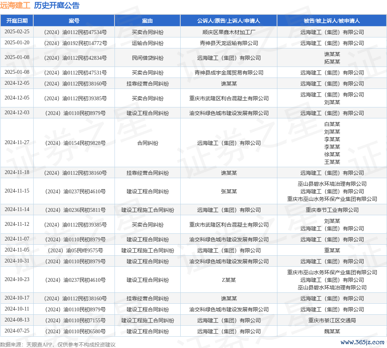The image size is (387, 348).
Task: Click the date cell 2024-08-13
Action: (x=17, y=320)
